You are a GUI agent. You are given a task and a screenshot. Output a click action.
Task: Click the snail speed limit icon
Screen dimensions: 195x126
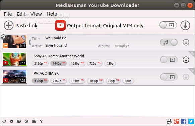click(x=19, y=121)
